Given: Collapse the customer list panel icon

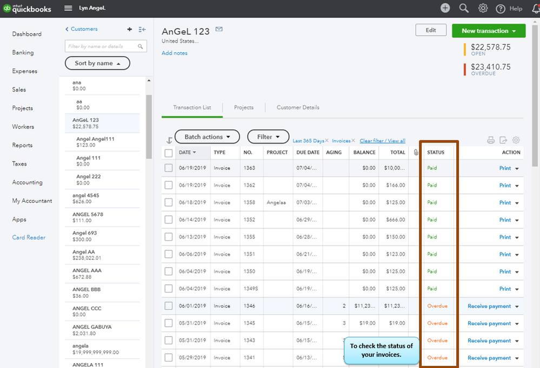Looking at the screenshot, I should (142, 30).
